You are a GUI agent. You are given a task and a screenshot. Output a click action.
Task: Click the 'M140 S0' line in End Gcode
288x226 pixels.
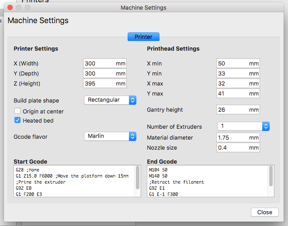coord(158,176)
